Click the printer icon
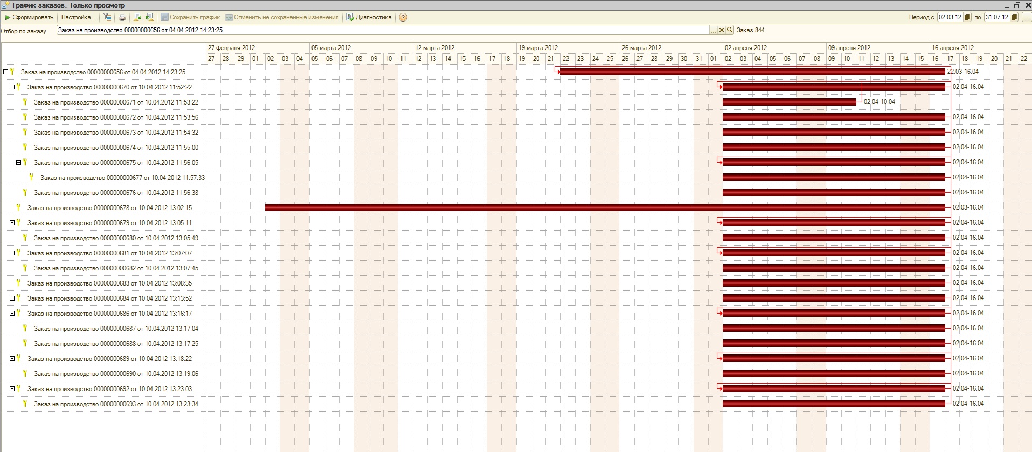 coord(122,17)
